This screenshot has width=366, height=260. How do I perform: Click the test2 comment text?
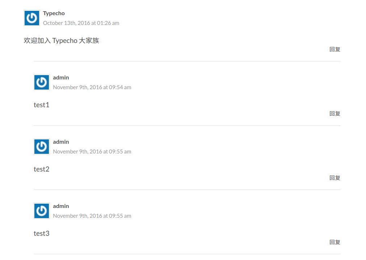coord(42,169)
